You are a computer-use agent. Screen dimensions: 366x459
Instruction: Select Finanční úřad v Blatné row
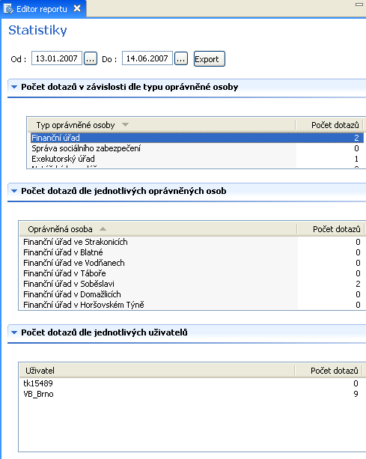click(192, 252)
